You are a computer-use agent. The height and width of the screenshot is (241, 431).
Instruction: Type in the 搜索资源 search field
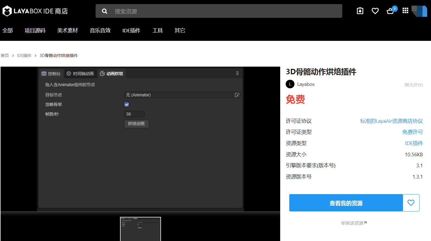pyautogui.click(x=225, y=11)
